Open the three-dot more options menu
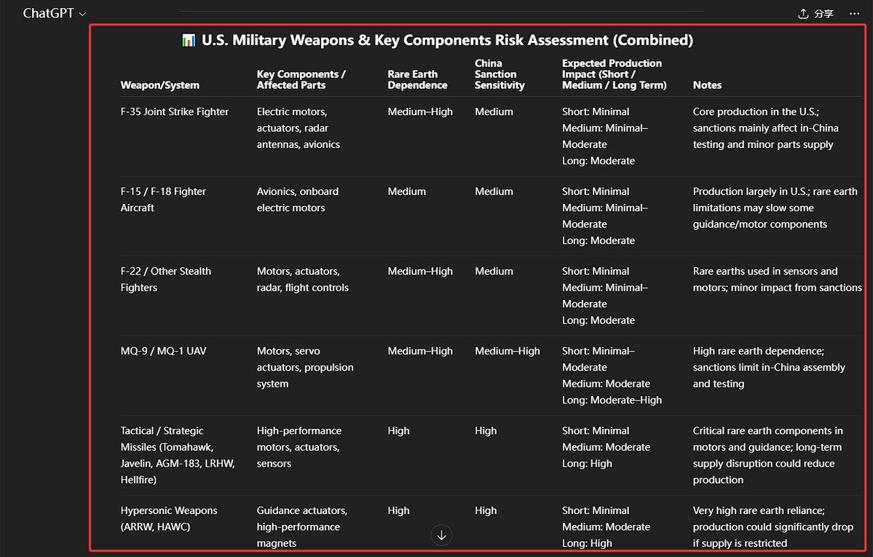This screenshot has width=873, height=557. 855,13
